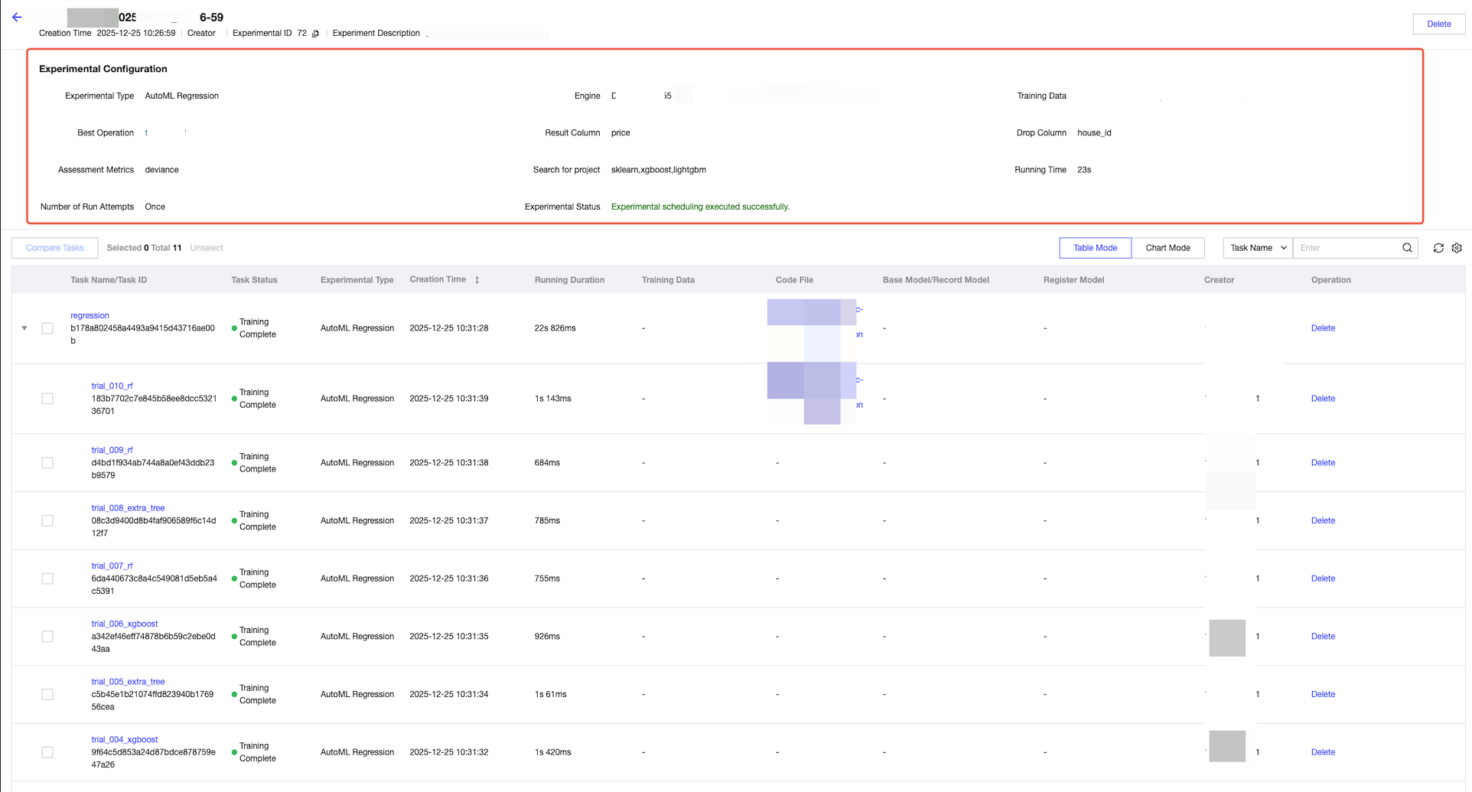Check the trial_006_xgboost row checkbox

point(47,637)
